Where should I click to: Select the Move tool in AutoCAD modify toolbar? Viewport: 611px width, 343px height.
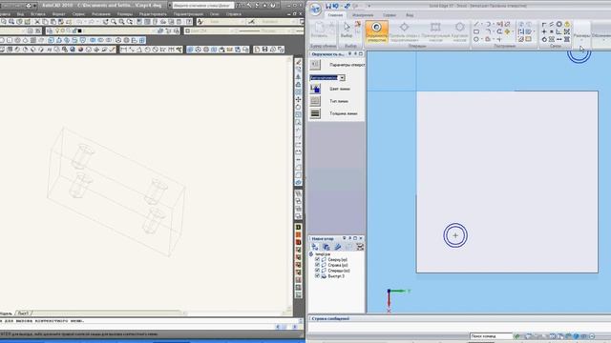click(x=298, y=99)
